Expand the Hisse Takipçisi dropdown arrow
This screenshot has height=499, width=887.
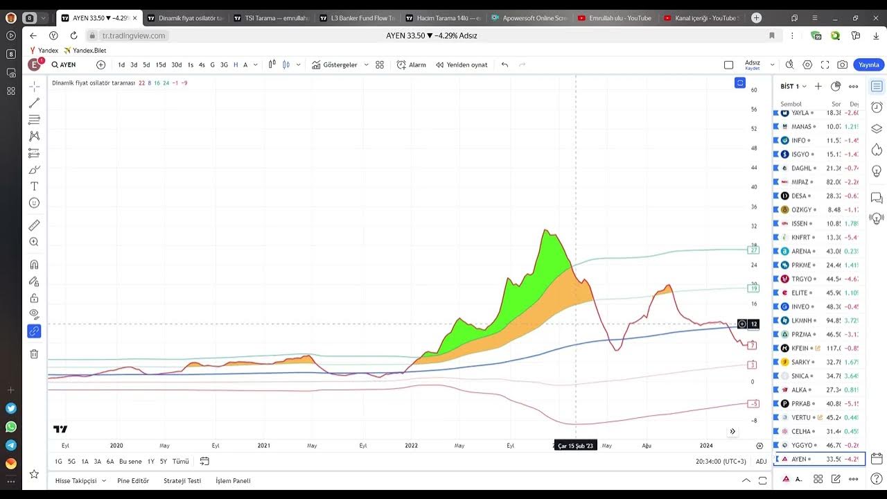click(x=104, y=481)
